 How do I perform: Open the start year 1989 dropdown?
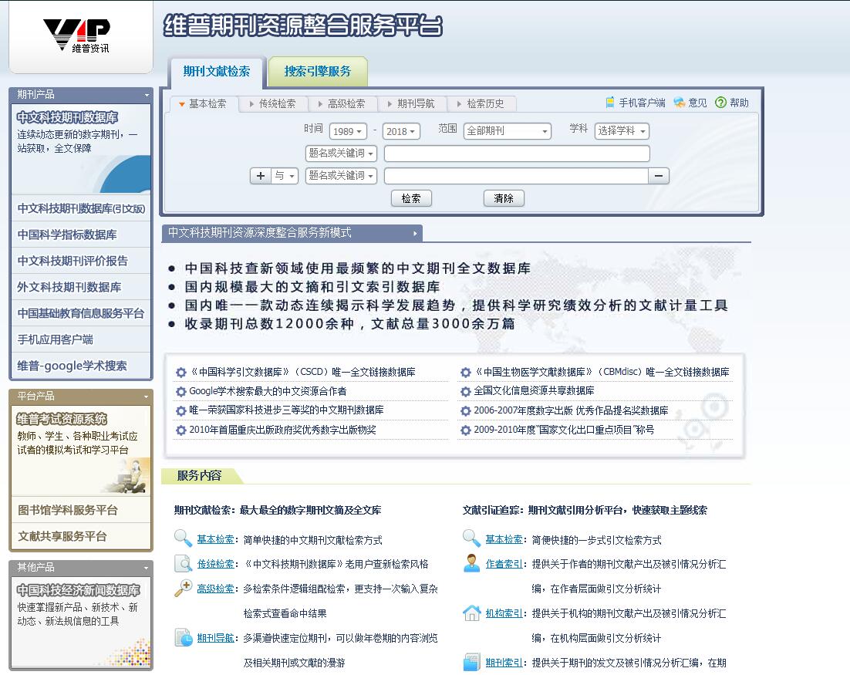click(x=347, y=131)
